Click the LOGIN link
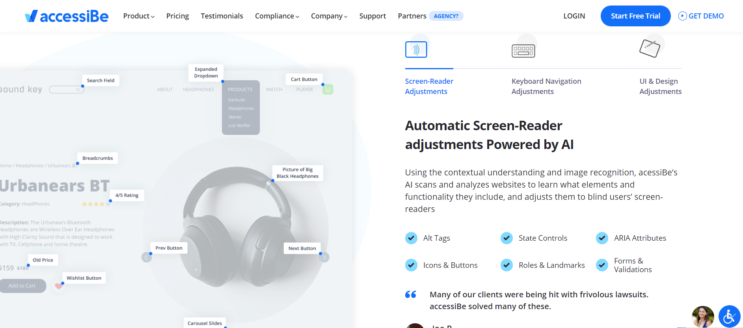 point(574,16)
